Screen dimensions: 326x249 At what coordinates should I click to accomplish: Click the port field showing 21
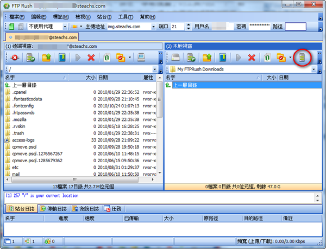point(177,27)
